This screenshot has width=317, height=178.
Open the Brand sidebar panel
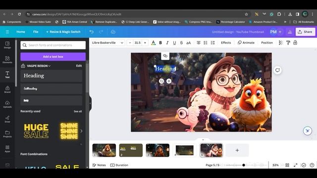pyautogui.click(x=7, y=89)
